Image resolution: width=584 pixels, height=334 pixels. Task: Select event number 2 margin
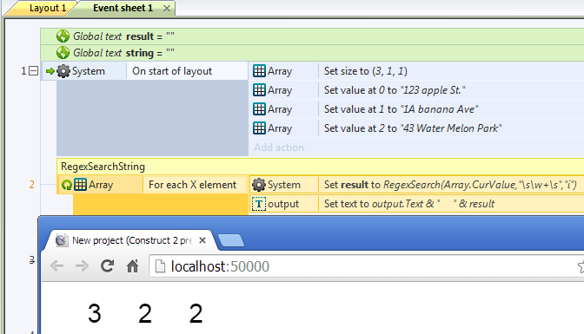pyautogui.click(x=31, y=185)
